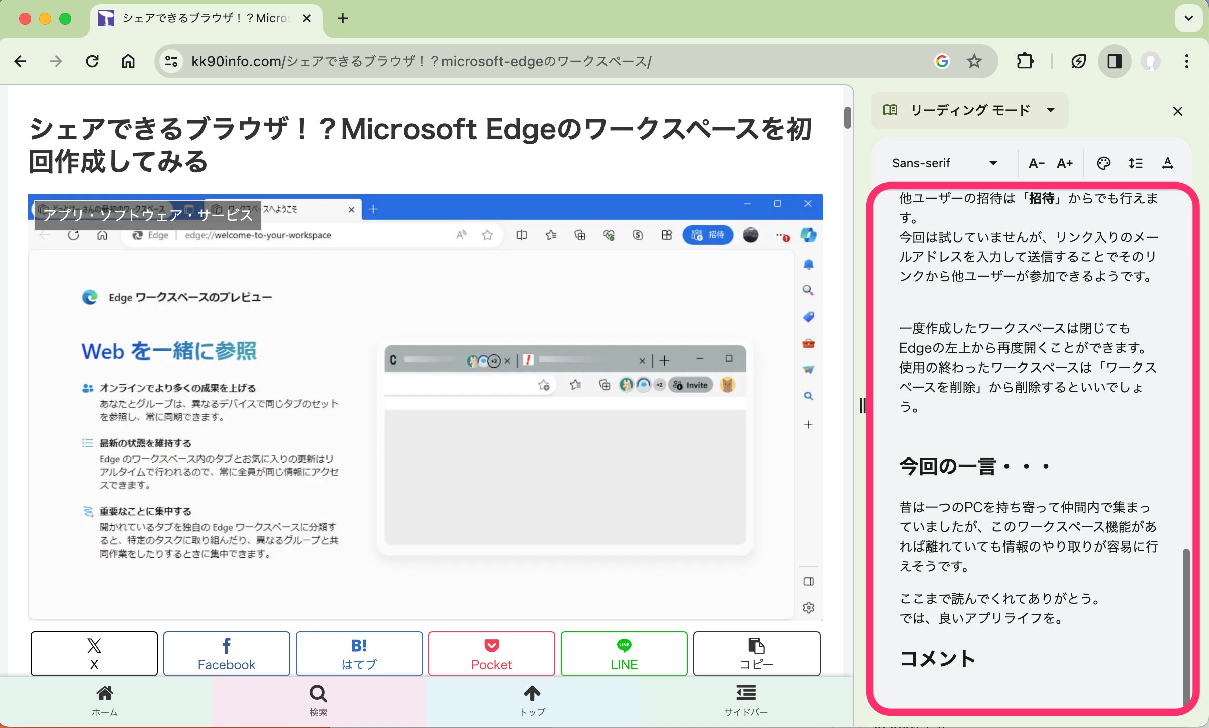Screen dimensions: 1209x728
Task: Close the reading mode side panel
Action: [1178, 111]
